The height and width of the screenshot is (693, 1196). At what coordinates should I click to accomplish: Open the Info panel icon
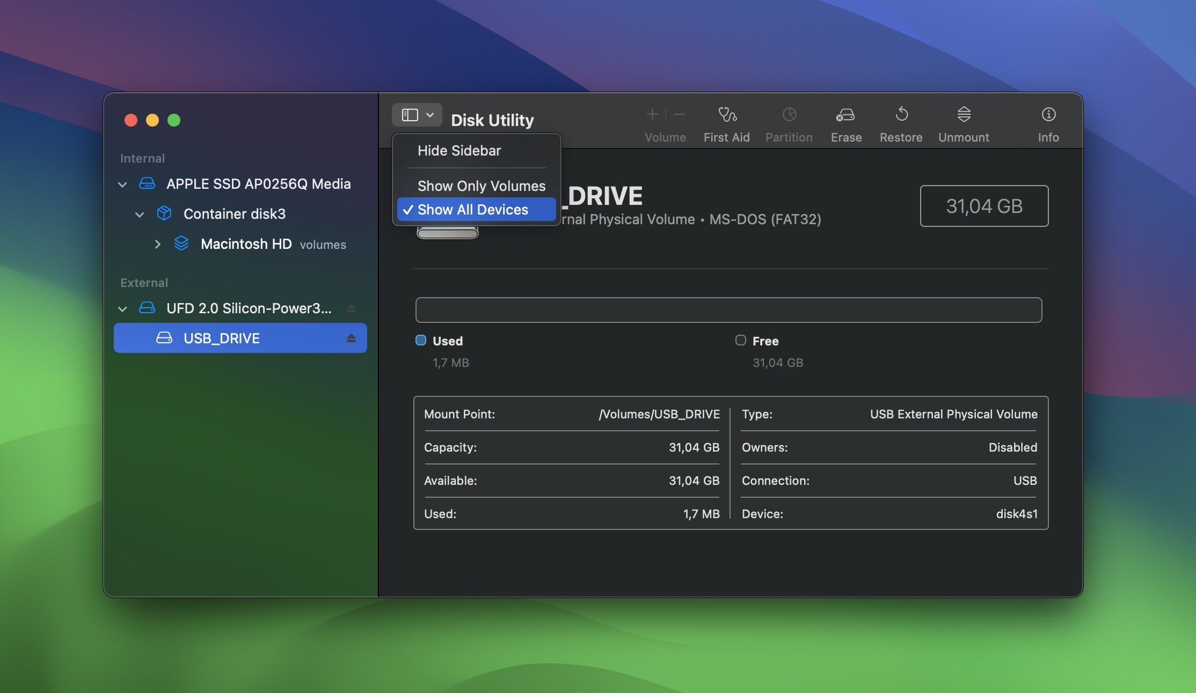coord(1048,114)
